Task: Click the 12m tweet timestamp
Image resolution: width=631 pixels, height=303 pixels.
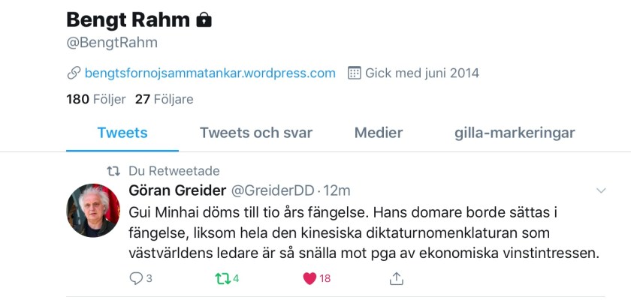Action: (337, 190)
